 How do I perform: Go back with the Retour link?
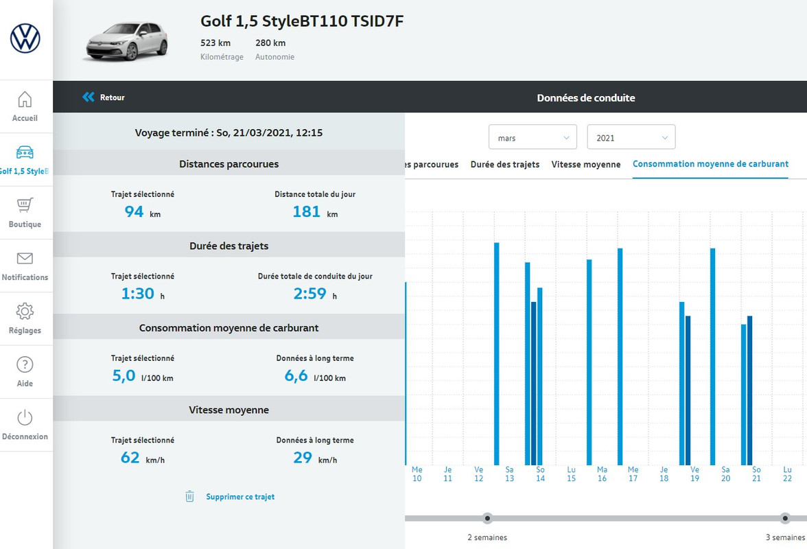click(113, 97)
